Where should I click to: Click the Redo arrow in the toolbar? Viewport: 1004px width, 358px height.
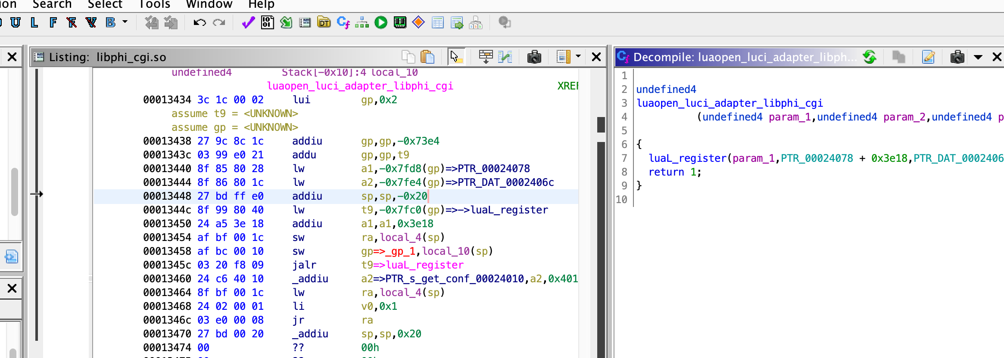pos(219,22)
